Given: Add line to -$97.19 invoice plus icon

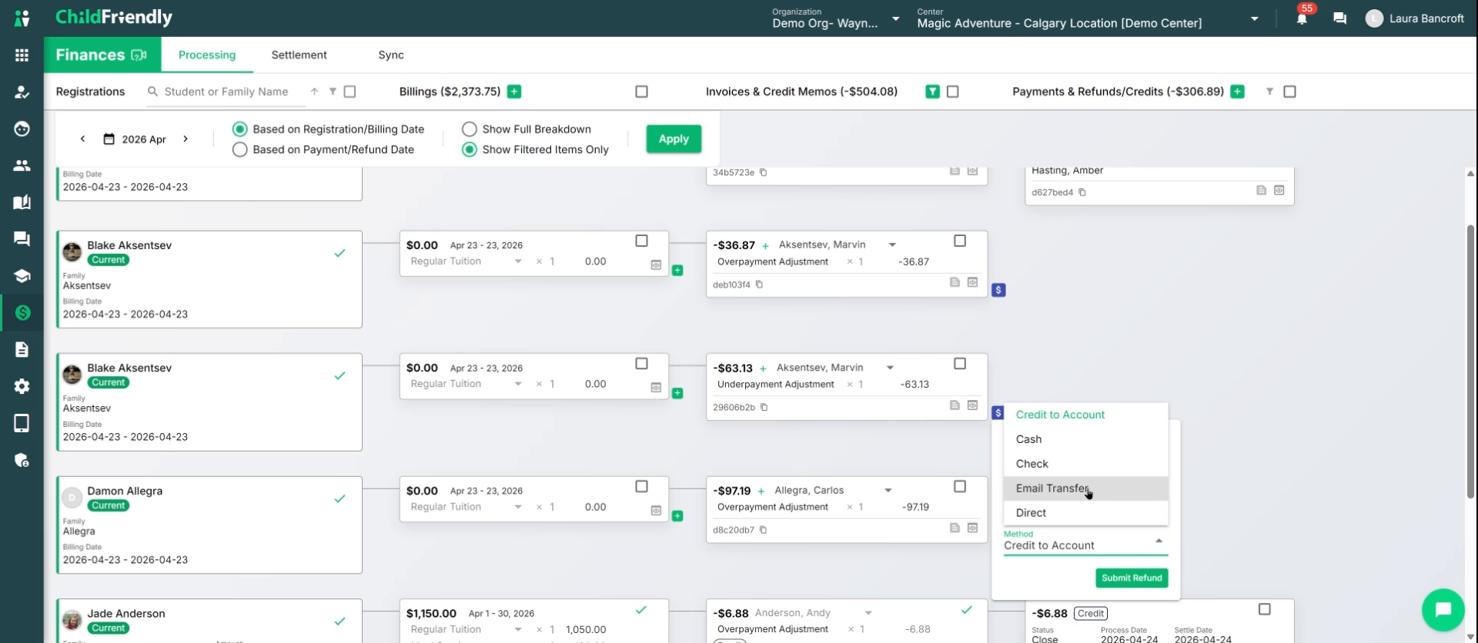Looking at the screenshot, I should (761, 491).
